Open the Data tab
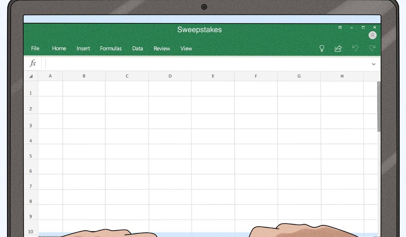 (137, 48)
